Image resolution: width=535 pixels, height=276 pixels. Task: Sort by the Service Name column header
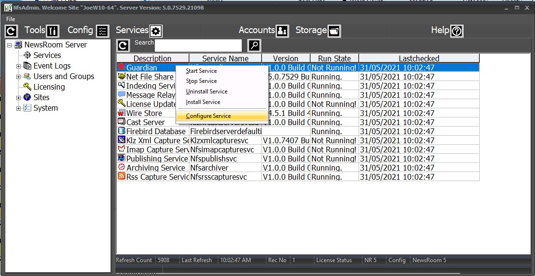click(x=225, y=58)
